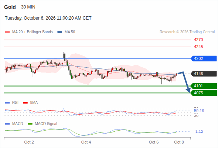Click the MA 20 + Bollinger Bands legend label
218x148 pixels.
tap(33, 32)
